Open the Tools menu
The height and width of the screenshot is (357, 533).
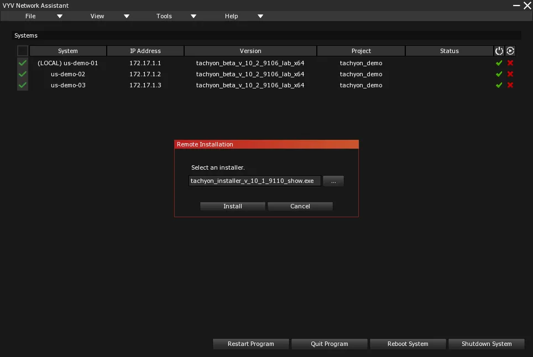click(164, 17)
